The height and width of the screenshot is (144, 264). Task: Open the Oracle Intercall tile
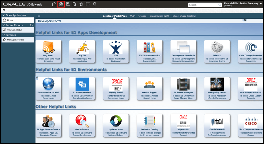[217, 126]
